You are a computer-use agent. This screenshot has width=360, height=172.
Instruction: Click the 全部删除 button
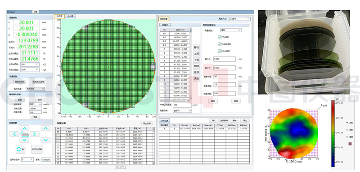[224, 120]
